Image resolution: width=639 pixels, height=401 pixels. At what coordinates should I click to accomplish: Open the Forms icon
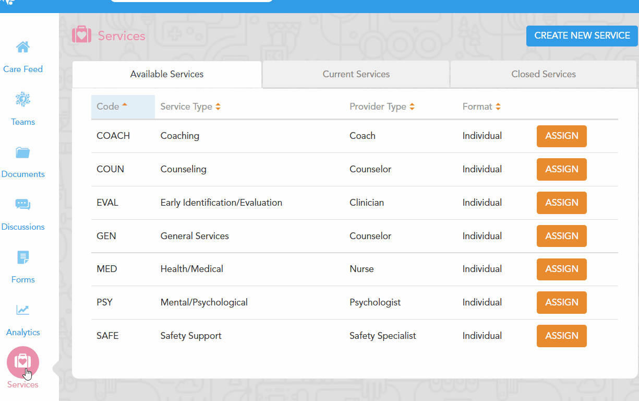pyautogui.click(x=23, y=257)
